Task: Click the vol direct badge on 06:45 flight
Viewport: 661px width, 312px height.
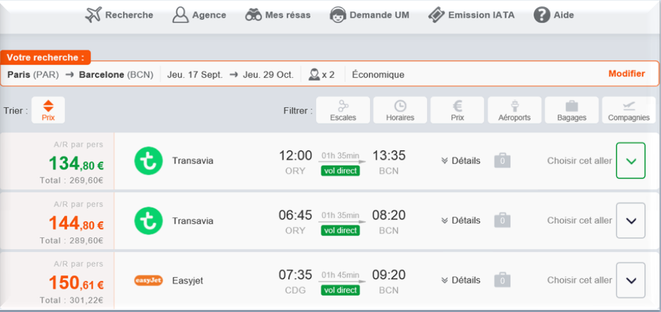Action: (340, 231)
